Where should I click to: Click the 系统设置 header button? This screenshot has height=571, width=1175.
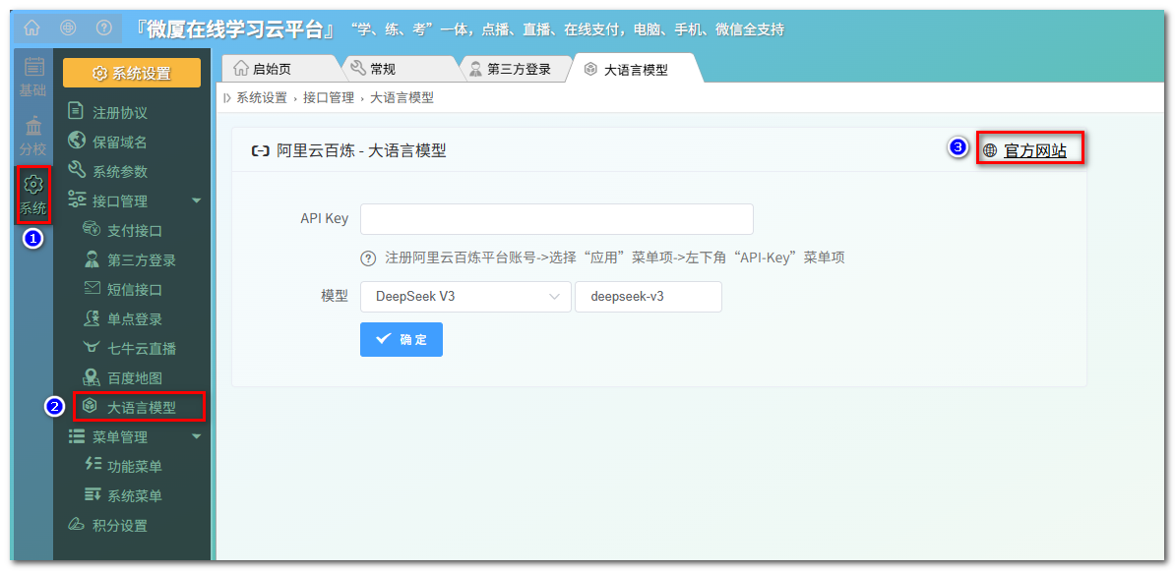[132, 74]
